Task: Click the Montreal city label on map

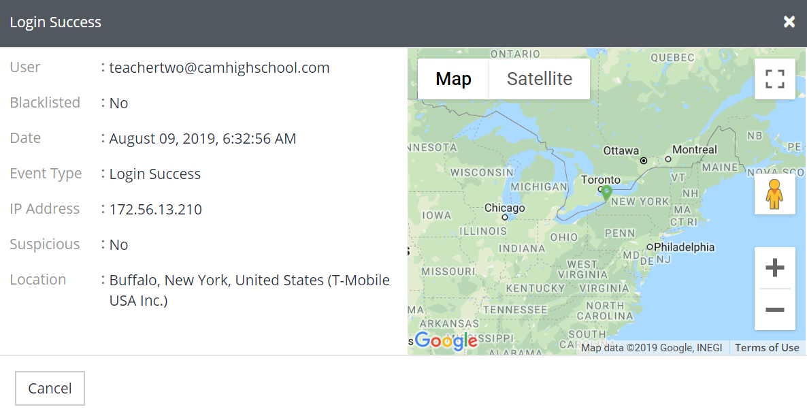Action: 694,150
